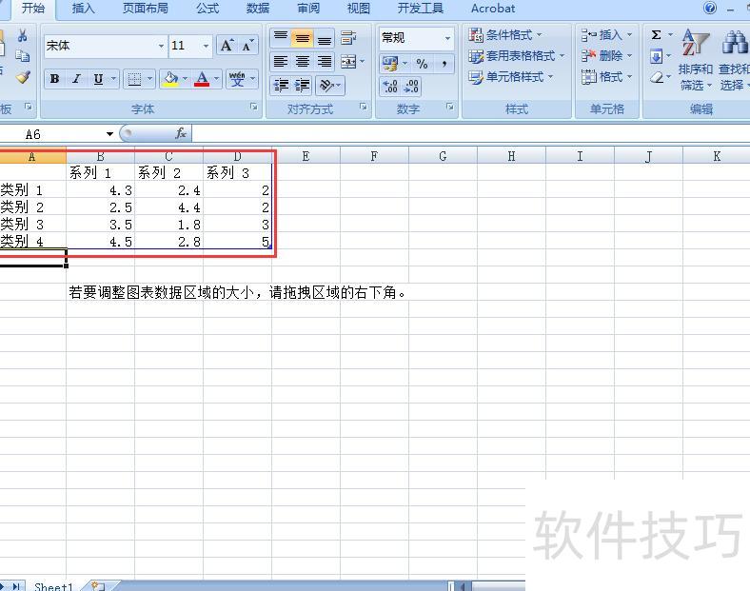
Task: Open Sort and Filter (排序和筛选)
Action: (x=696, y=60)
